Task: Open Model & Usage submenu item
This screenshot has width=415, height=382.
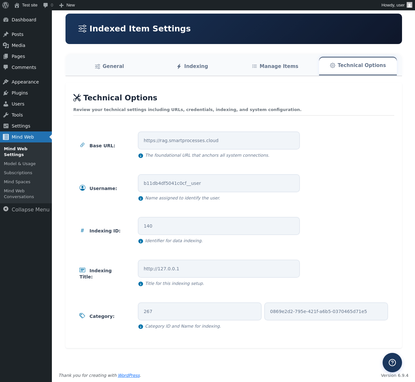Action: point(20,164)
